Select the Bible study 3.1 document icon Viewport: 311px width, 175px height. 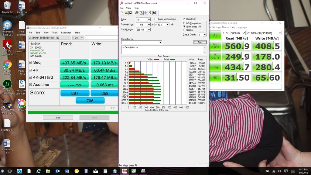point(7,146)
